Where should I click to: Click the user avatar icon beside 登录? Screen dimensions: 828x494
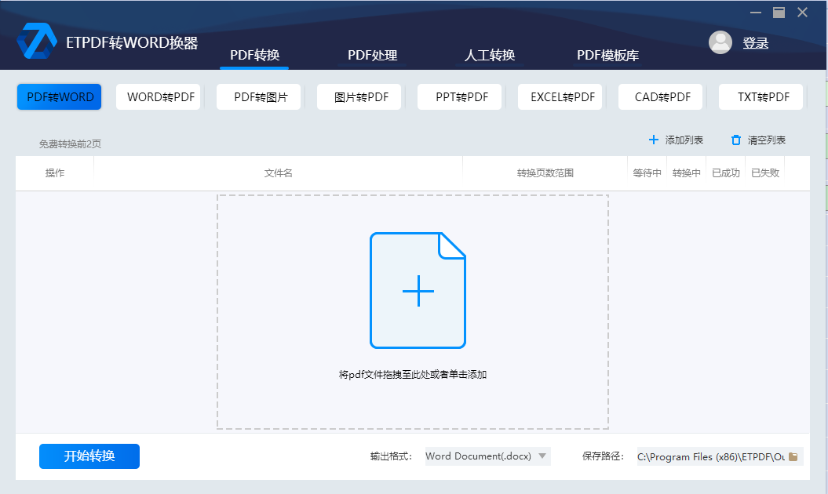[720, 42]
